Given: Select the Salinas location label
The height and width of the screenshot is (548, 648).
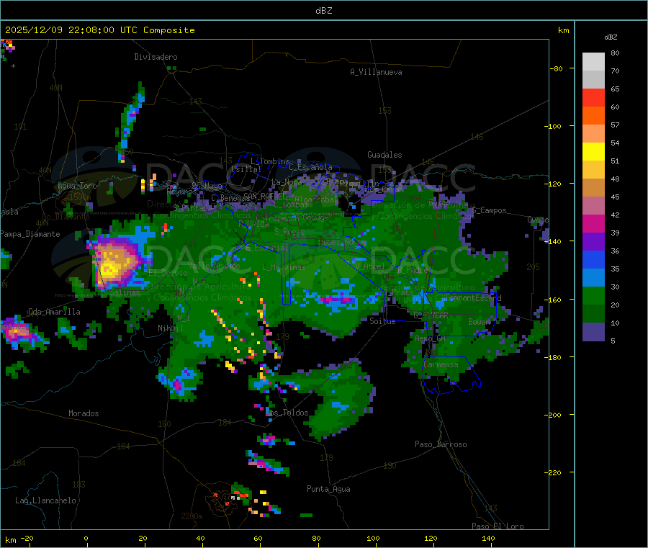Looking at the screenshot, I should coord(125,292).
